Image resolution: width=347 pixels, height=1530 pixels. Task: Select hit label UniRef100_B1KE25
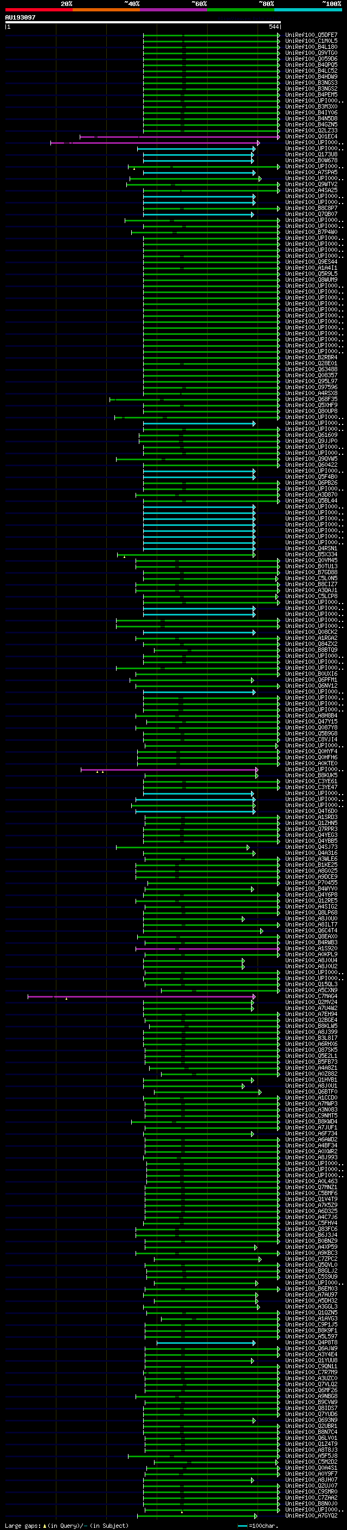tap(311, 865)
